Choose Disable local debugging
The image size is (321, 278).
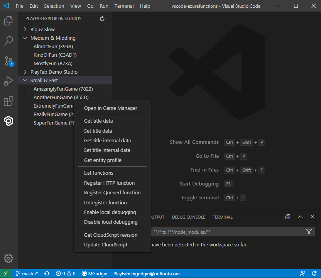[x=112, y=222]
